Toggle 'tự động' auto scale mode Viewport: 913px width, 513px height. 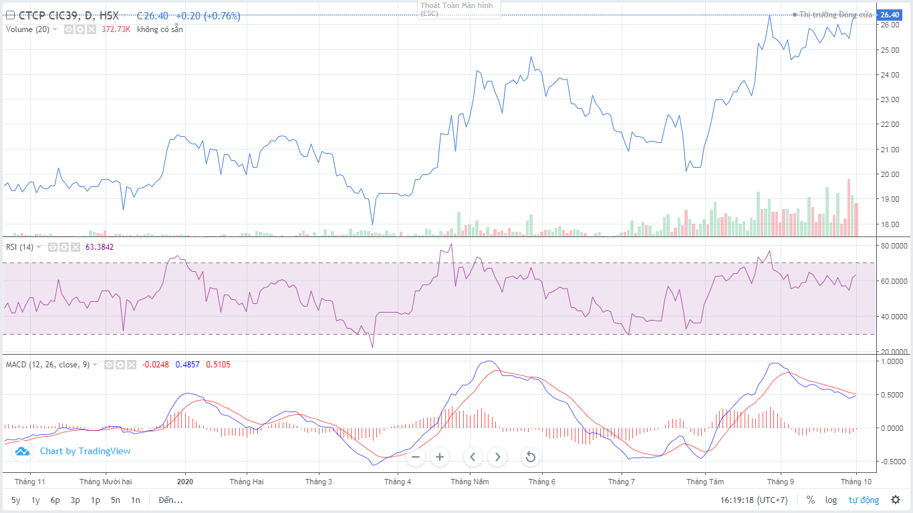click(x=864, y=500)
